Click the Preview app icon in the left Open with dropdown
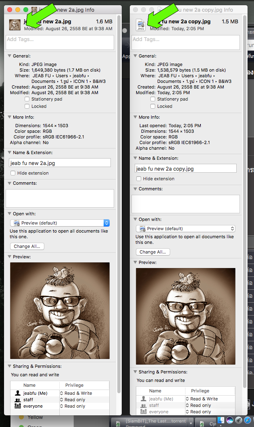254x427 pixels. pos(17,223)
